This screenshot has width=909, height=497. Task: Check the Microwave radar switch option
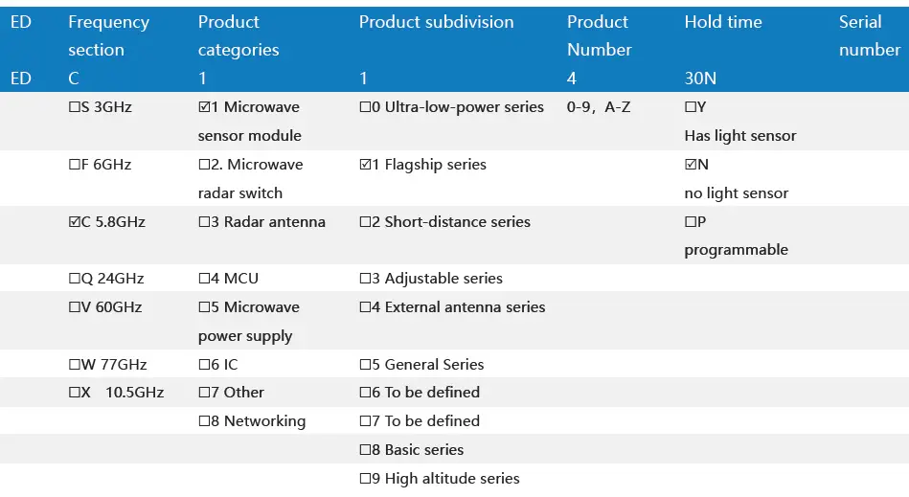pos(203,165)
